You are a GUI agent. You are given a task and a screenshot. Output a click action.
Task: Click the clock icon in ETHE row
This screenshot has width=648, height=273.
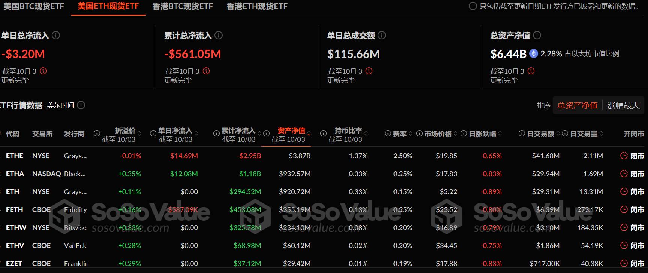tap(624, 156)
